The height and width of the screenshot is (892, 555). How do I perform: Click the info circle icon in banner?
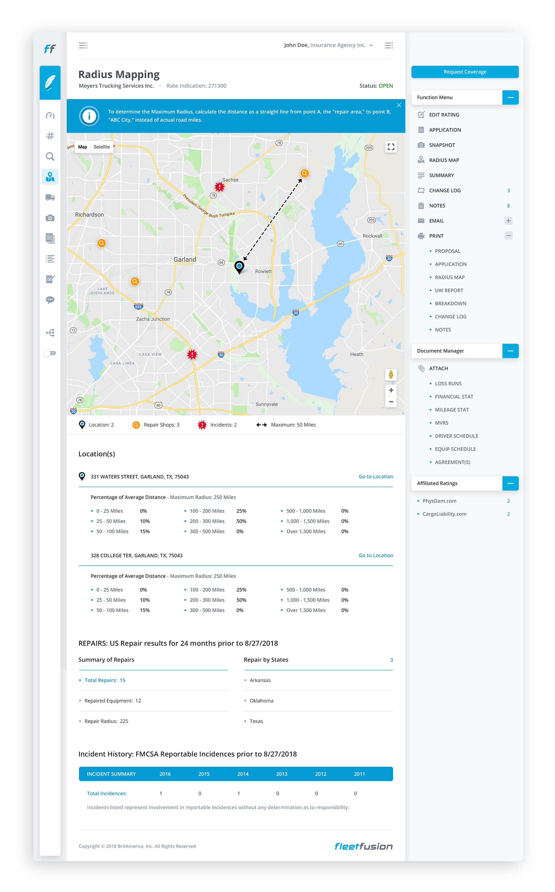[89, 116]
